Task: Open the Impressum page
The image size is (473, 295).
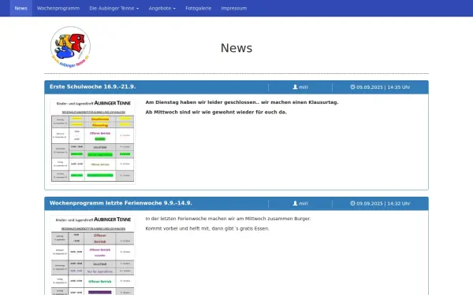Action: click(234, 8)
